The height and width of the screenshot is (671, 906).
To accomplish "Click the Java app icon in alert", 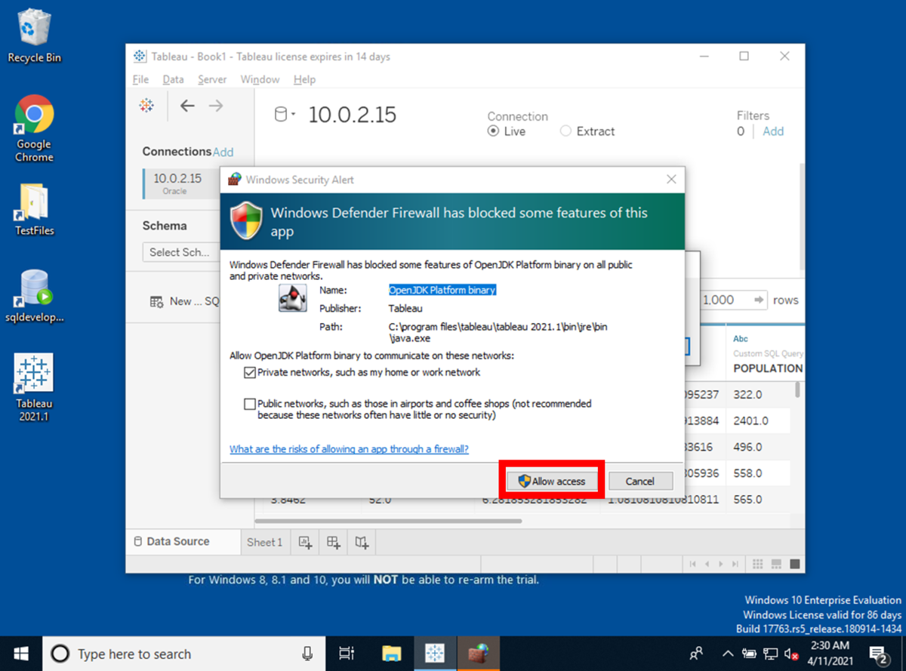I will (x=293, y=298).
